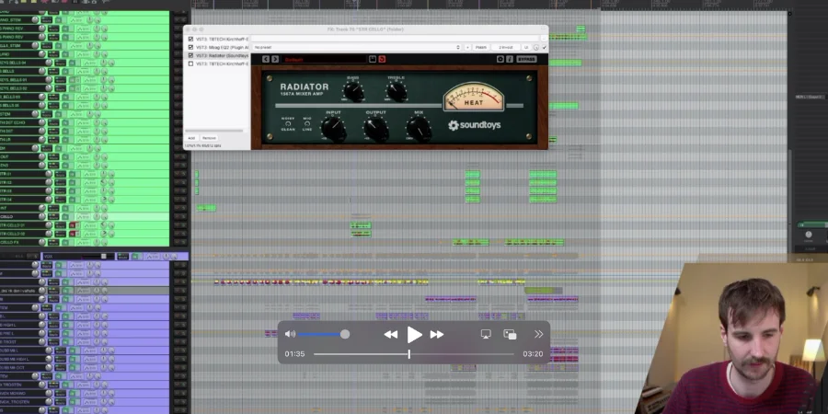Click the Radiator Default preset name field
828x414 pixels.
[323, 59]
